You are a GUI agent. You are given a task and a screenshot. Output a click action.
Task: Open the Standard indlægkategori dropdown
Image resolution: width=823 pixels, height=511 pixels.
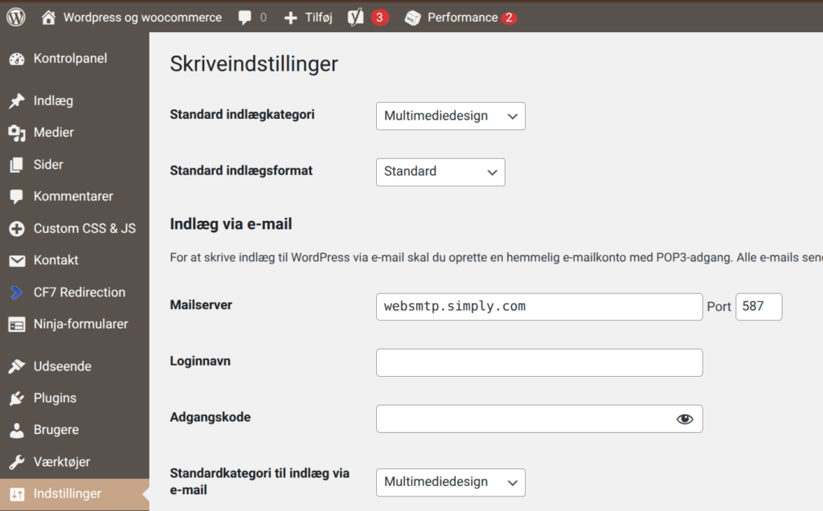coord(450,116)
